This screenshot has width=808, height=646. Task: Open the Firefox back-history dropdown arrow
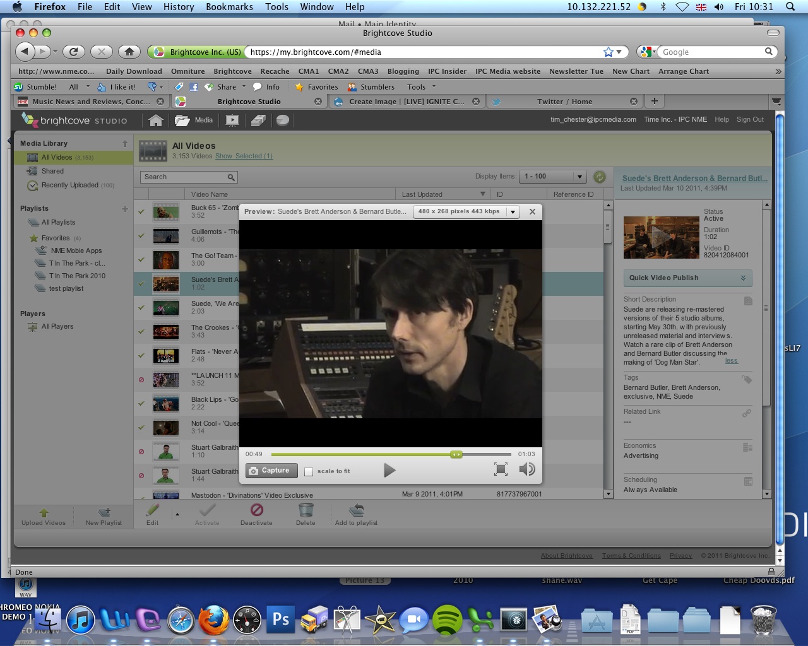[55, 52]
